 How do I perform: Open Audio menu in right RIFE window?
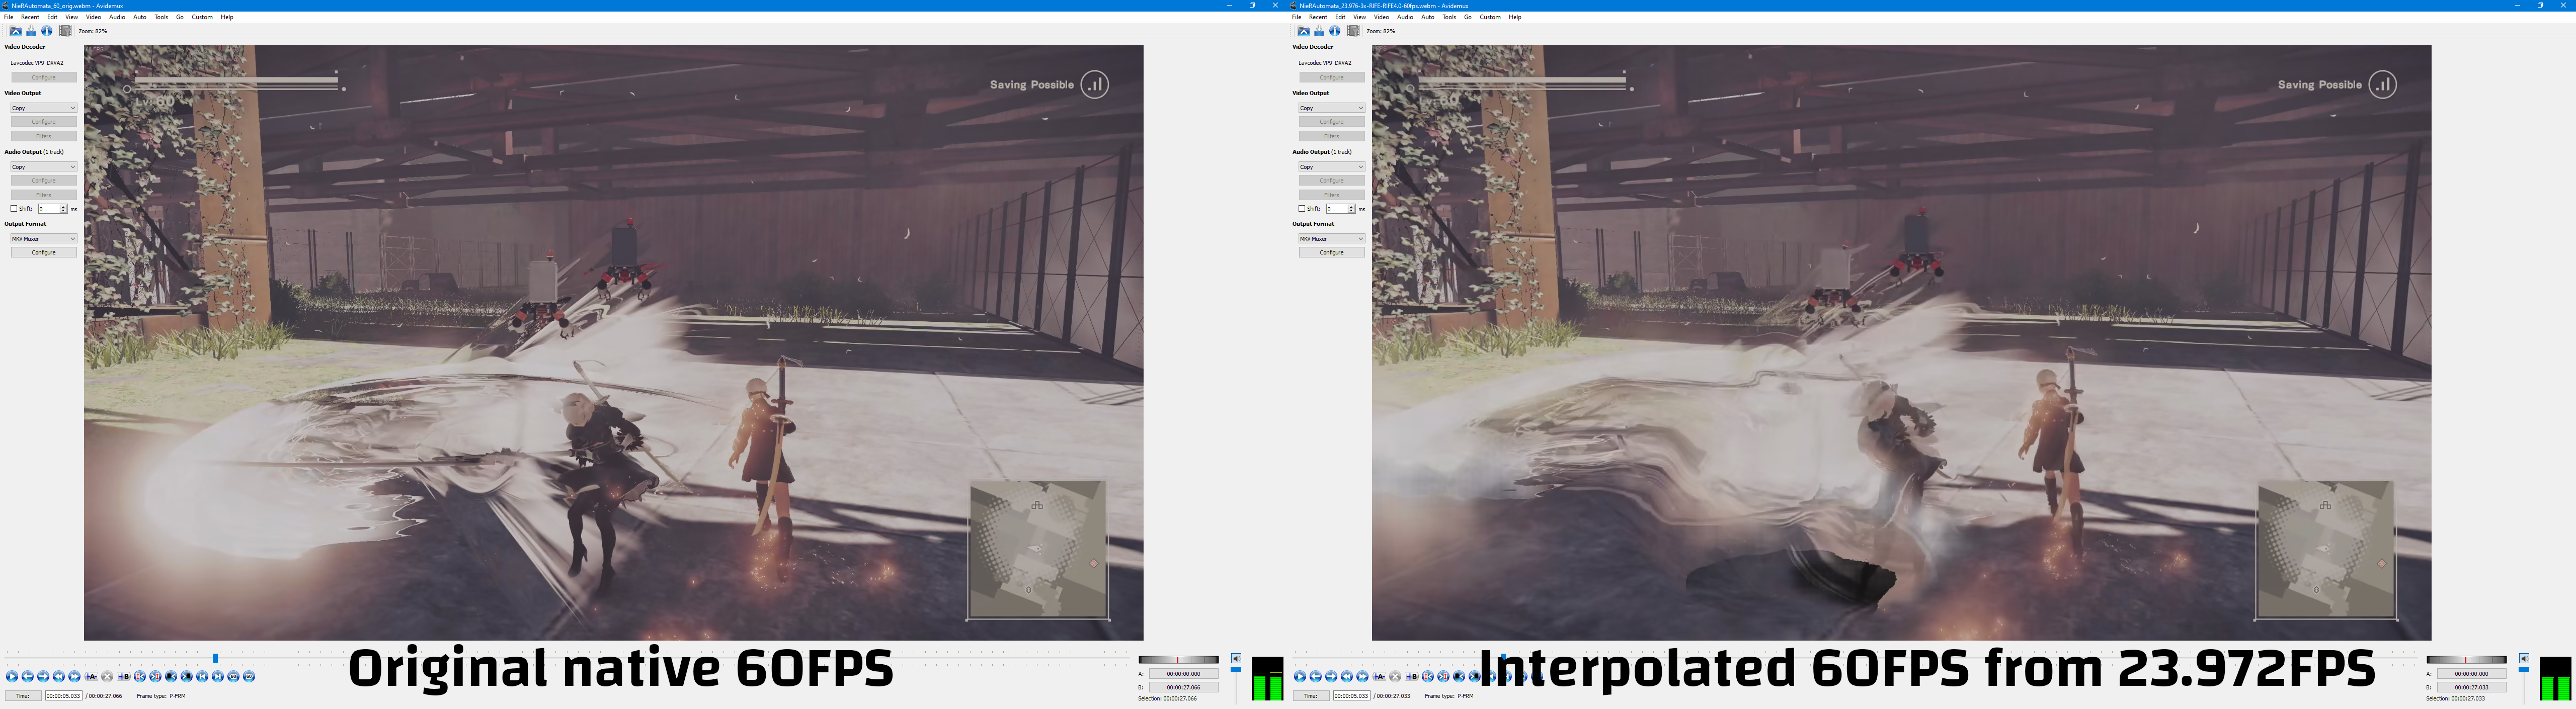1405,17
